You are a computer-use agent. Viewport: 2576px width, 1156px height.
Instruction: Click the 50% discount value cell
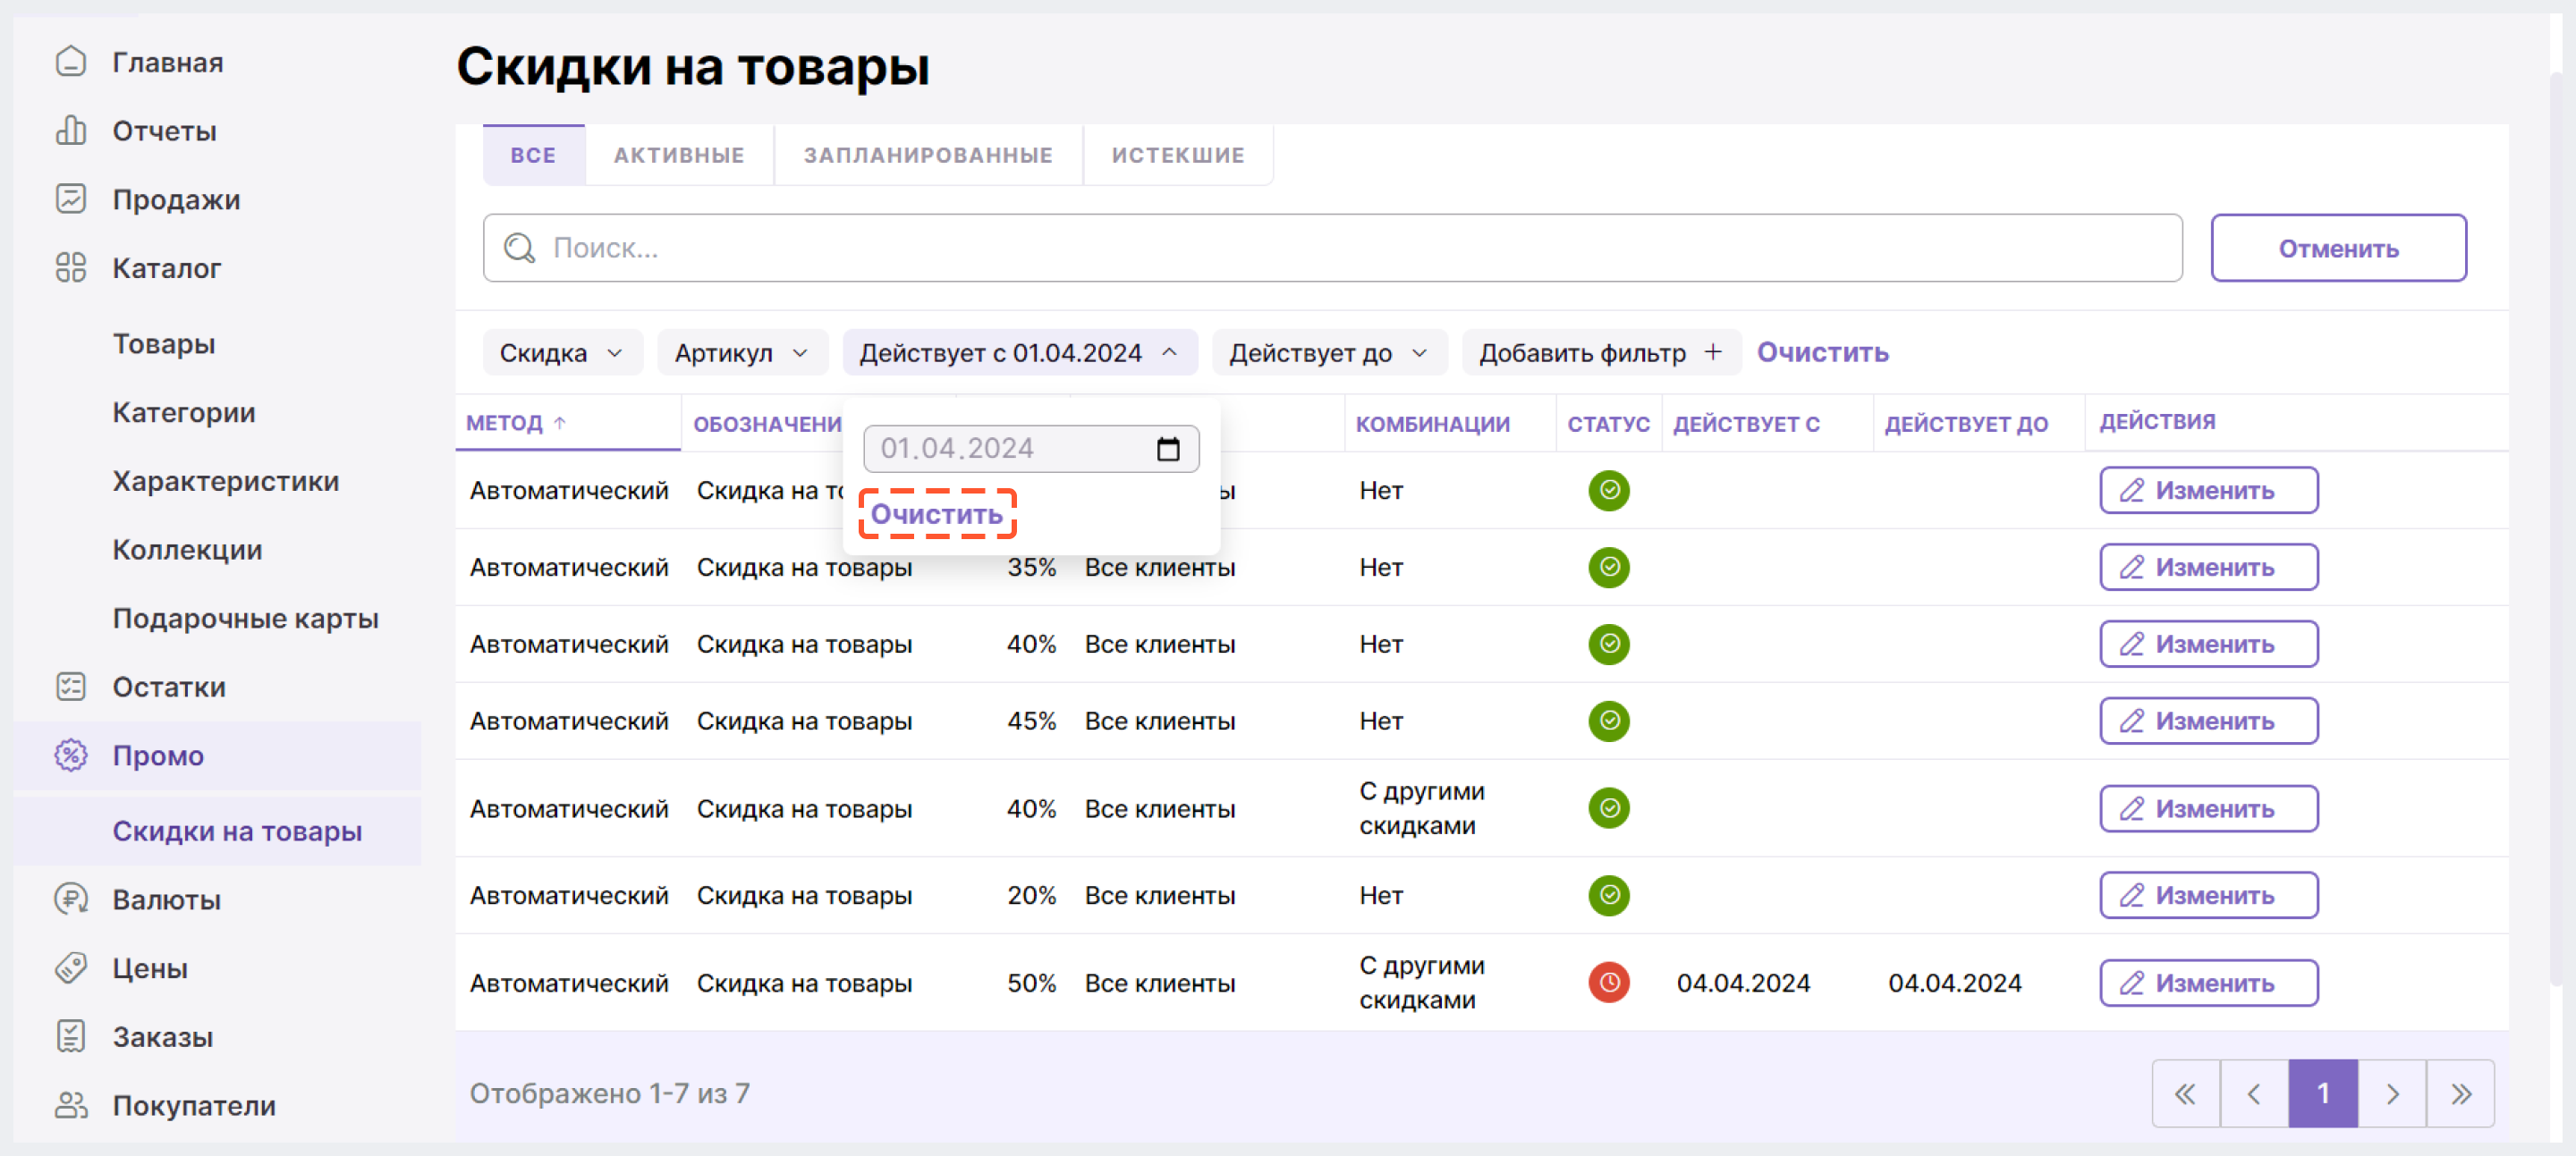1031,983
